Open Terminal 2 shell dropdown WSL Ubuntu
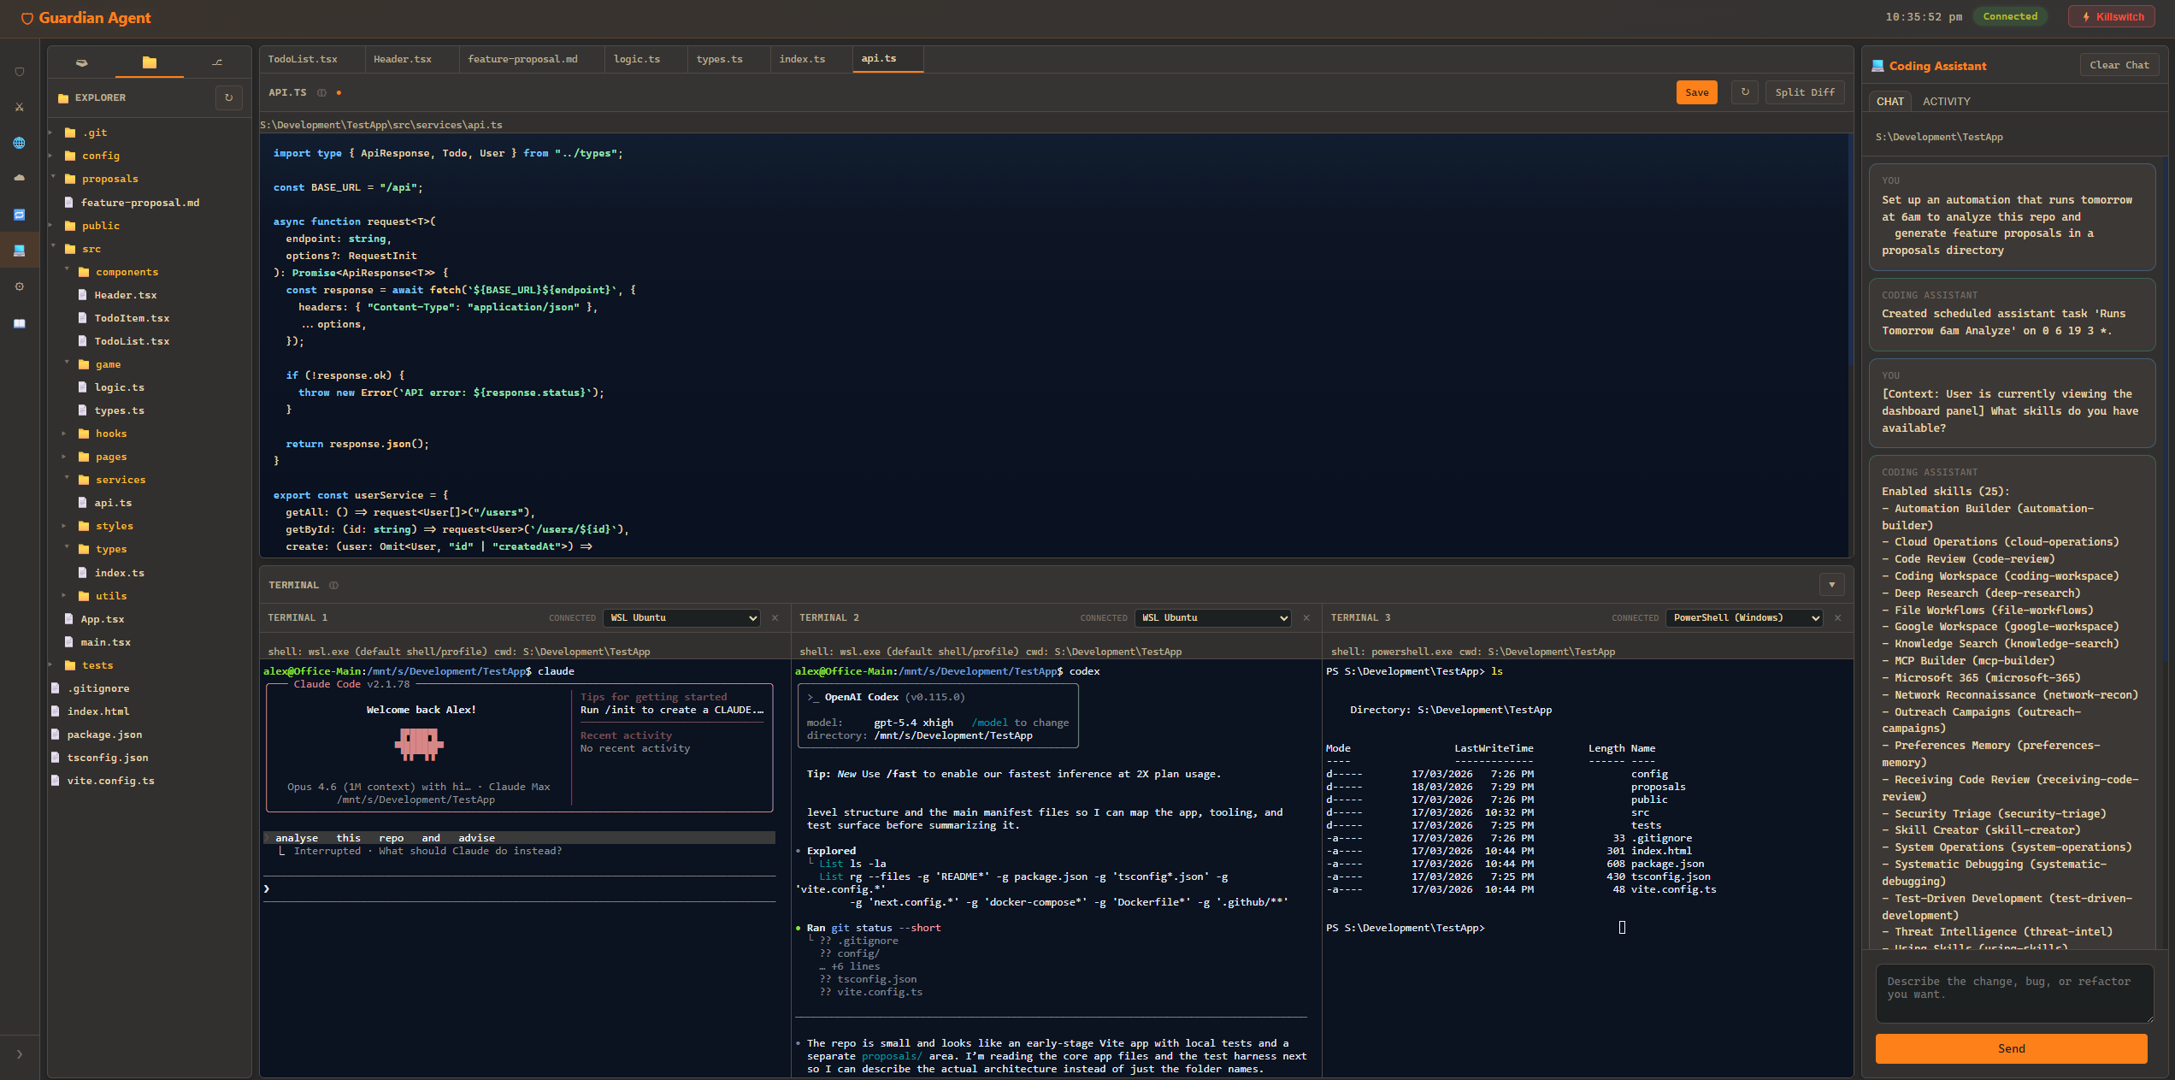 pyautogui.click(x=1213, y=617)
